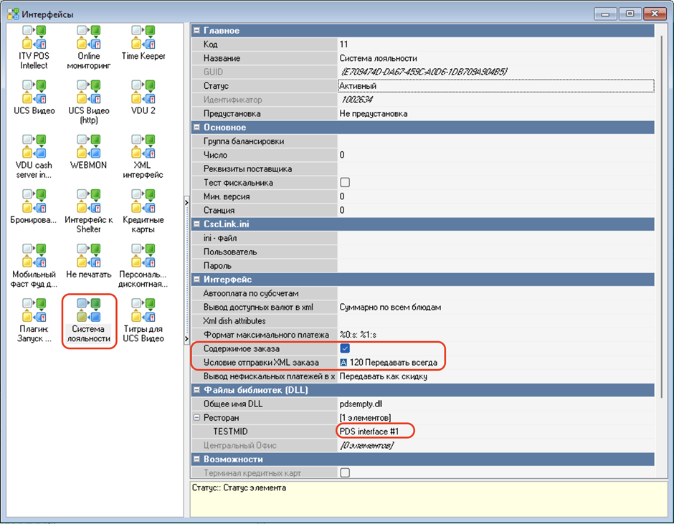Toggle the Терминал кредитных карт checkbox
This screenshot has width=674, height=524.
pyautogui.click(x=345, y=472)
